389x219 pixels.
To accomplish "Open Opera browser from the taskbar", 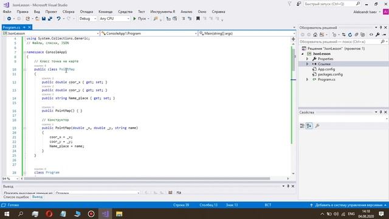I will 49,214.
